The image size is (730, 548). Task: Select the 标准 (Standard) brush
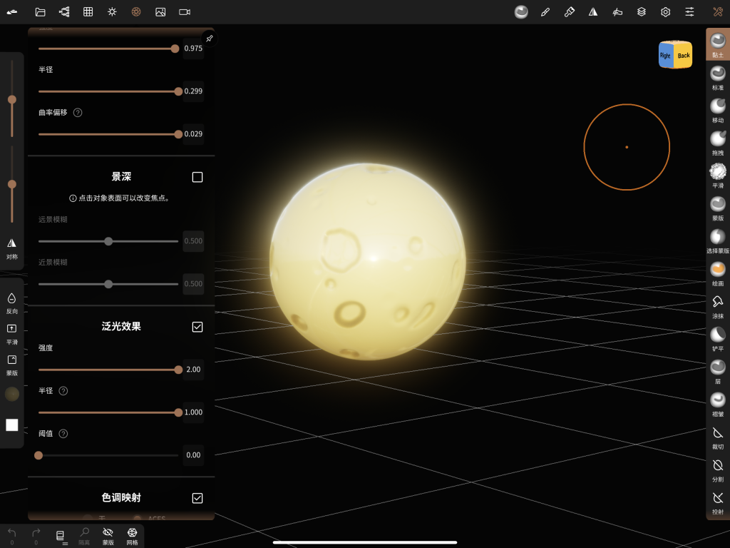[717, 77]
